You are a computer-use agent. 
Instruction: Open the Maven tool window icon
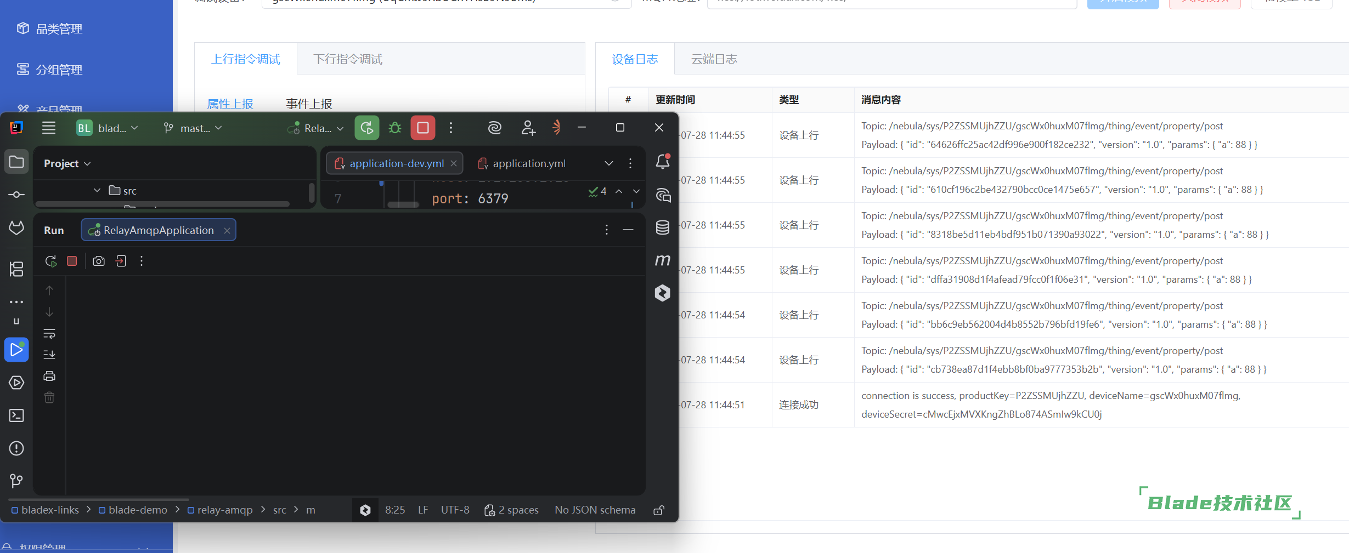coord(663,260)
